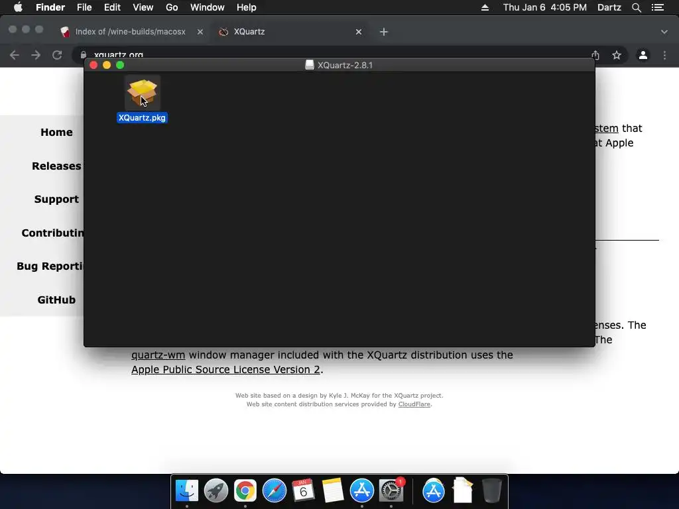Open the Bug Reporting link in sidebar
Image resolution: width=679 pixels, height=509 pixels.
pos(50,266)
